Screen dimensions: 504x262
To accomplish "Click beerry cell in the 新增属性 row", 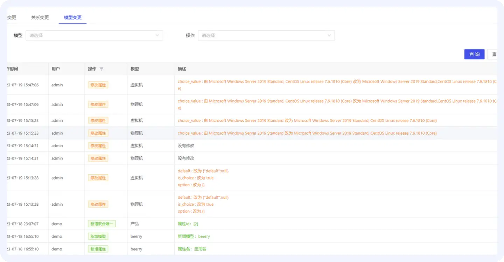I will pos(136,249).
